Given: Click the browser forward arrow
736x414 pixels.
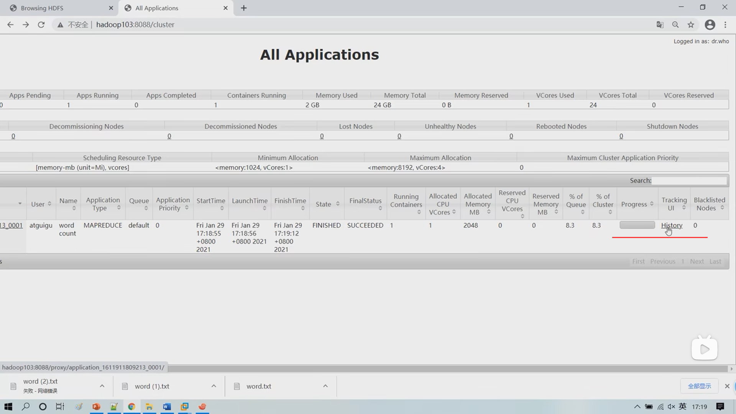Looking at the screenshot, I should 26,25.
